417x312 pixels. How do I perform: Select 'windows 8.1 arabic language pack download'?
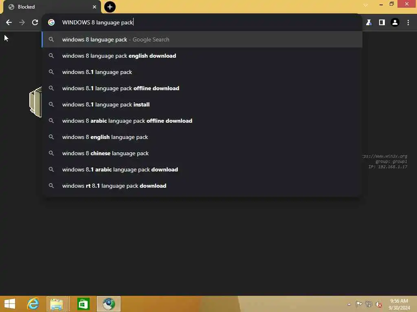tap(202, 169)
